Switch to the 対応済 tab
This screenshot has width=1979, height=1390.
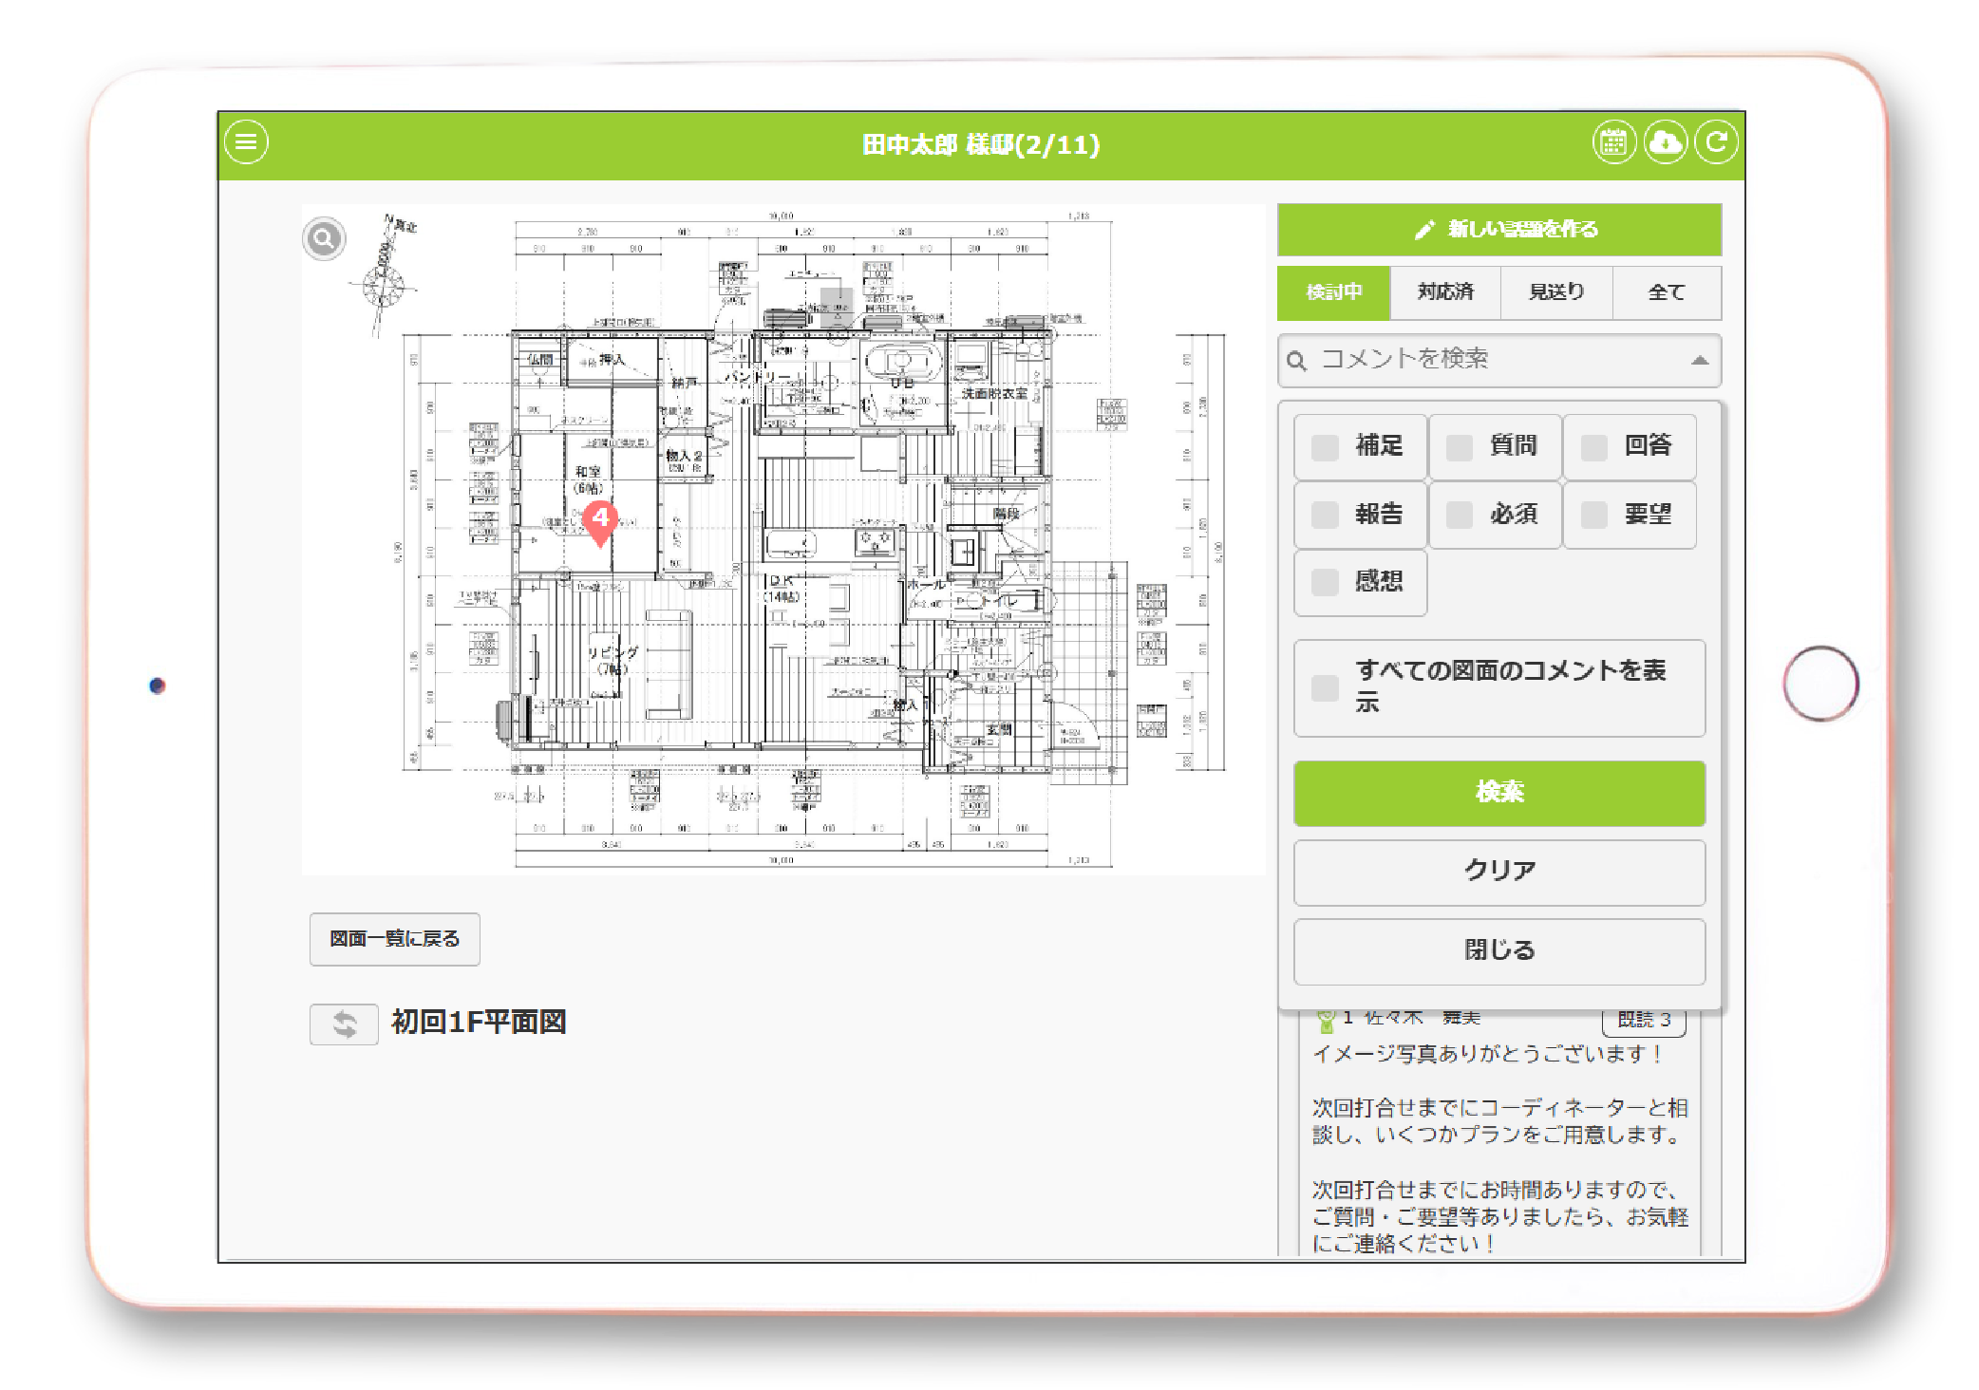point(1444,292)
